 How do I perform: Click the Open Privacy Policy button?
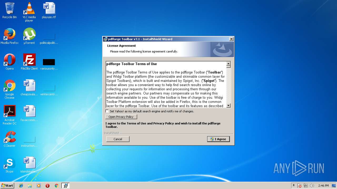coord(121,117)
